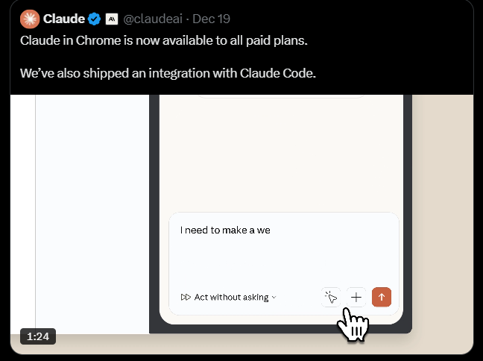Expand the chevron next to Act without asking

274,297
